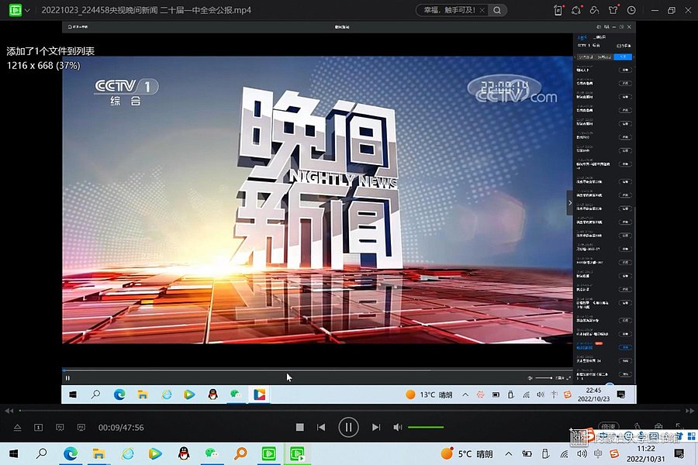
Task: Click the Sogou input method tray icon
Action: (615, 453)
